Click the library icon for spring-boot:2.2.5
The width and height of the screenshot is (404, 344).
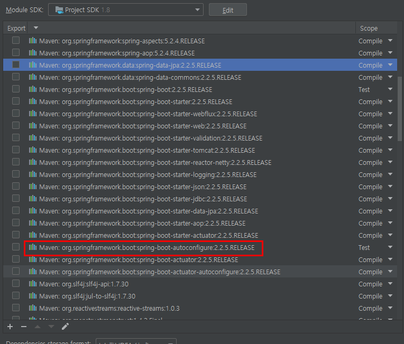[33, 89]
